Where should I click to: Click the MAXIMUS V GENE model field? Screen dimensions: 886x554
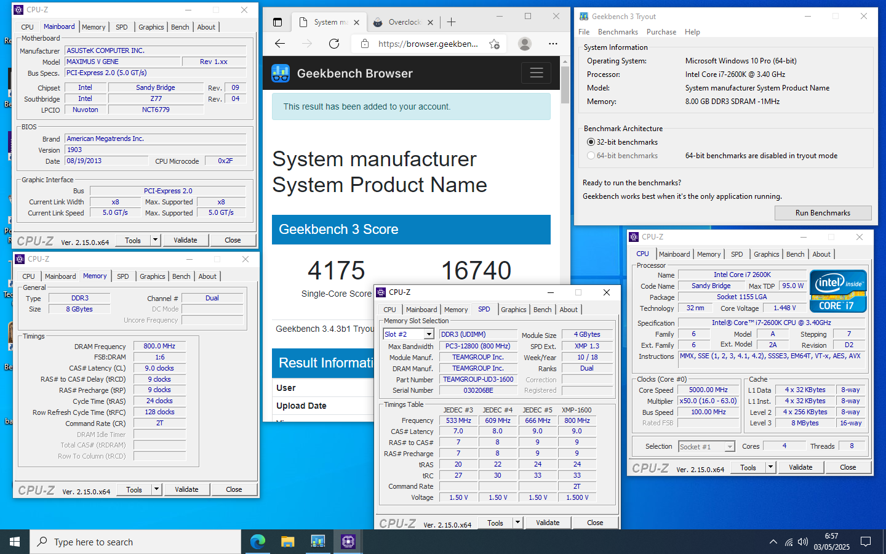(123, 62)
